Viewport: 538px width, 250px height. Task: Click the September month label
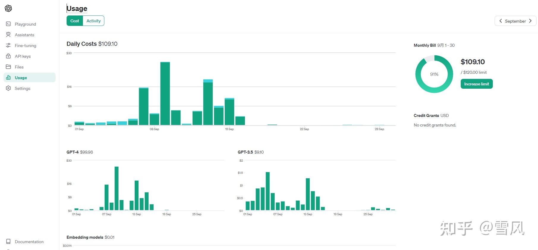coord(515,21)
